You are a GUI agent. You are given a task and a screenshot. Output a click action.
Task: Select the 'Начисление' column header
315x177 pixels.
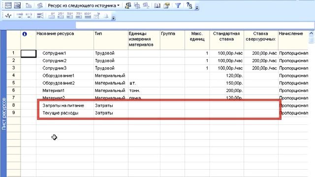coord(293,40)
